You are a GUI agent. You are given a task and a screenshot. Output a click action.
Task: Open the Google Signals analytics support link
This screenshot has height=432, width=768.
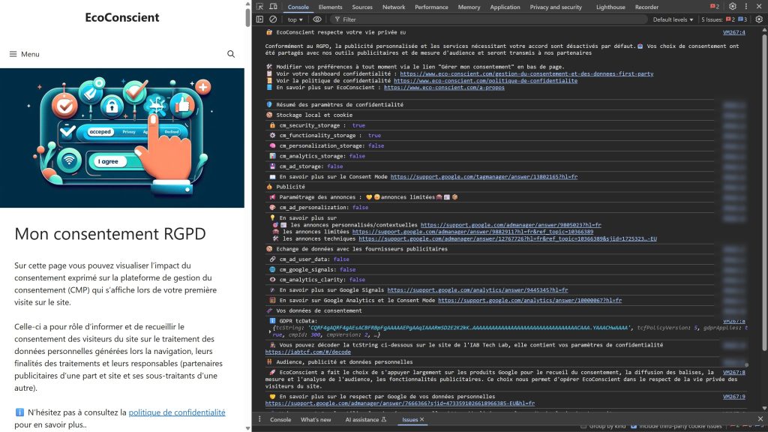[x=478, y=290]
